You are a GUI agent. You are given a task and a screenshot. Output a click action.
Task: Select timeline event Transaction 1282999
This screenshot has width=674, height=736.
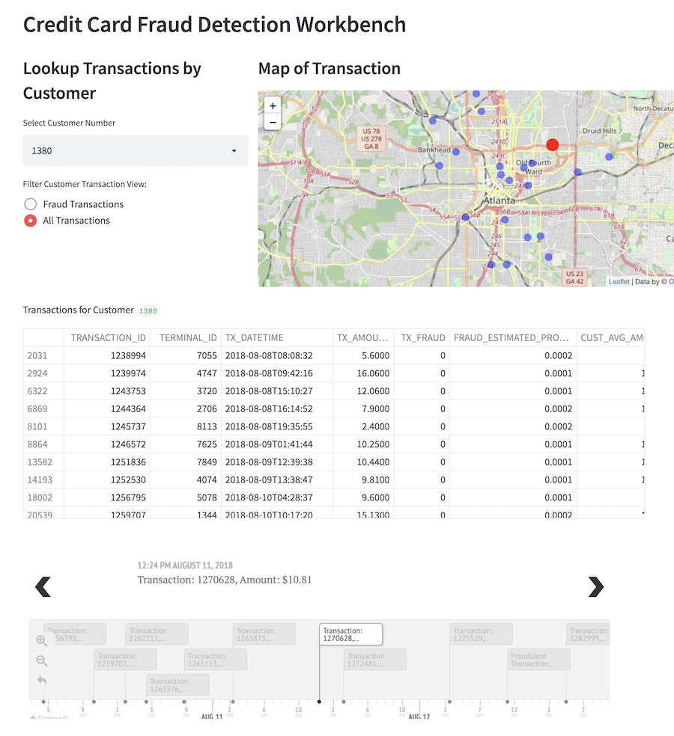click(588, 634)
